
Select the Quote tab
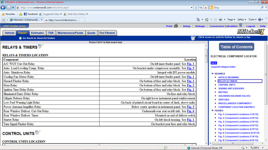[91, 33]
